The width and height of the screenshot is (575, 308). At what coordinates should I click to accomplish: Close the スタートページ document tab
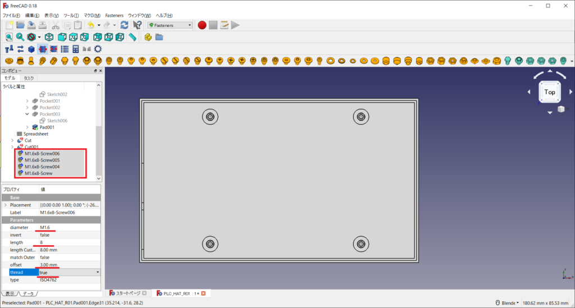[x=144, y=293]
